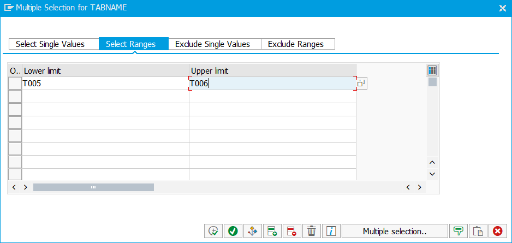
Task: Click the horizontal scrollbar thumb
Action: [x=93, y=187]
